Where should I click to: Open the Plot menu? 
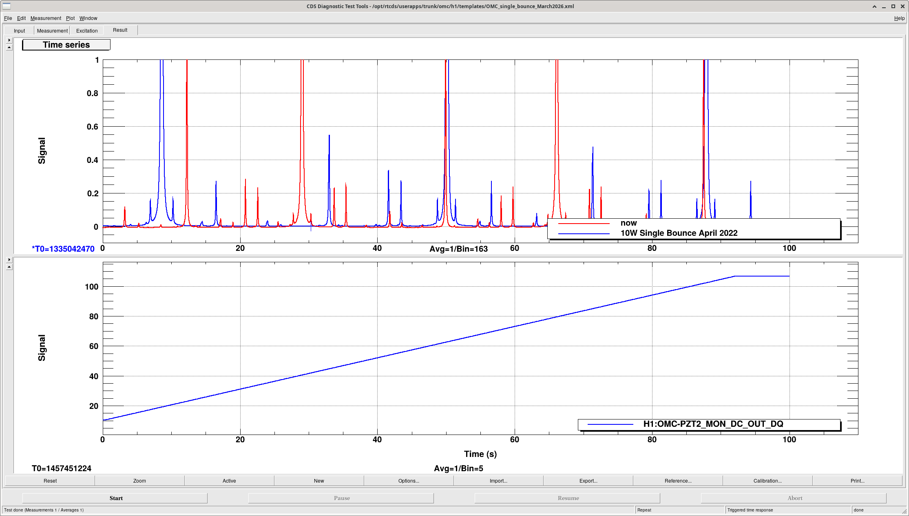(x=70, y=18)
